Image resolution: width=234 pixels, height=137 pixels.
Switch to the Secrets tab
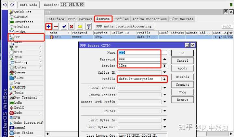point(103,19)
